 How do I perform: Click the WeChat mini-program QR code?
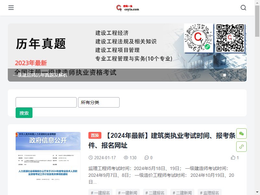[x=199, y=38]
